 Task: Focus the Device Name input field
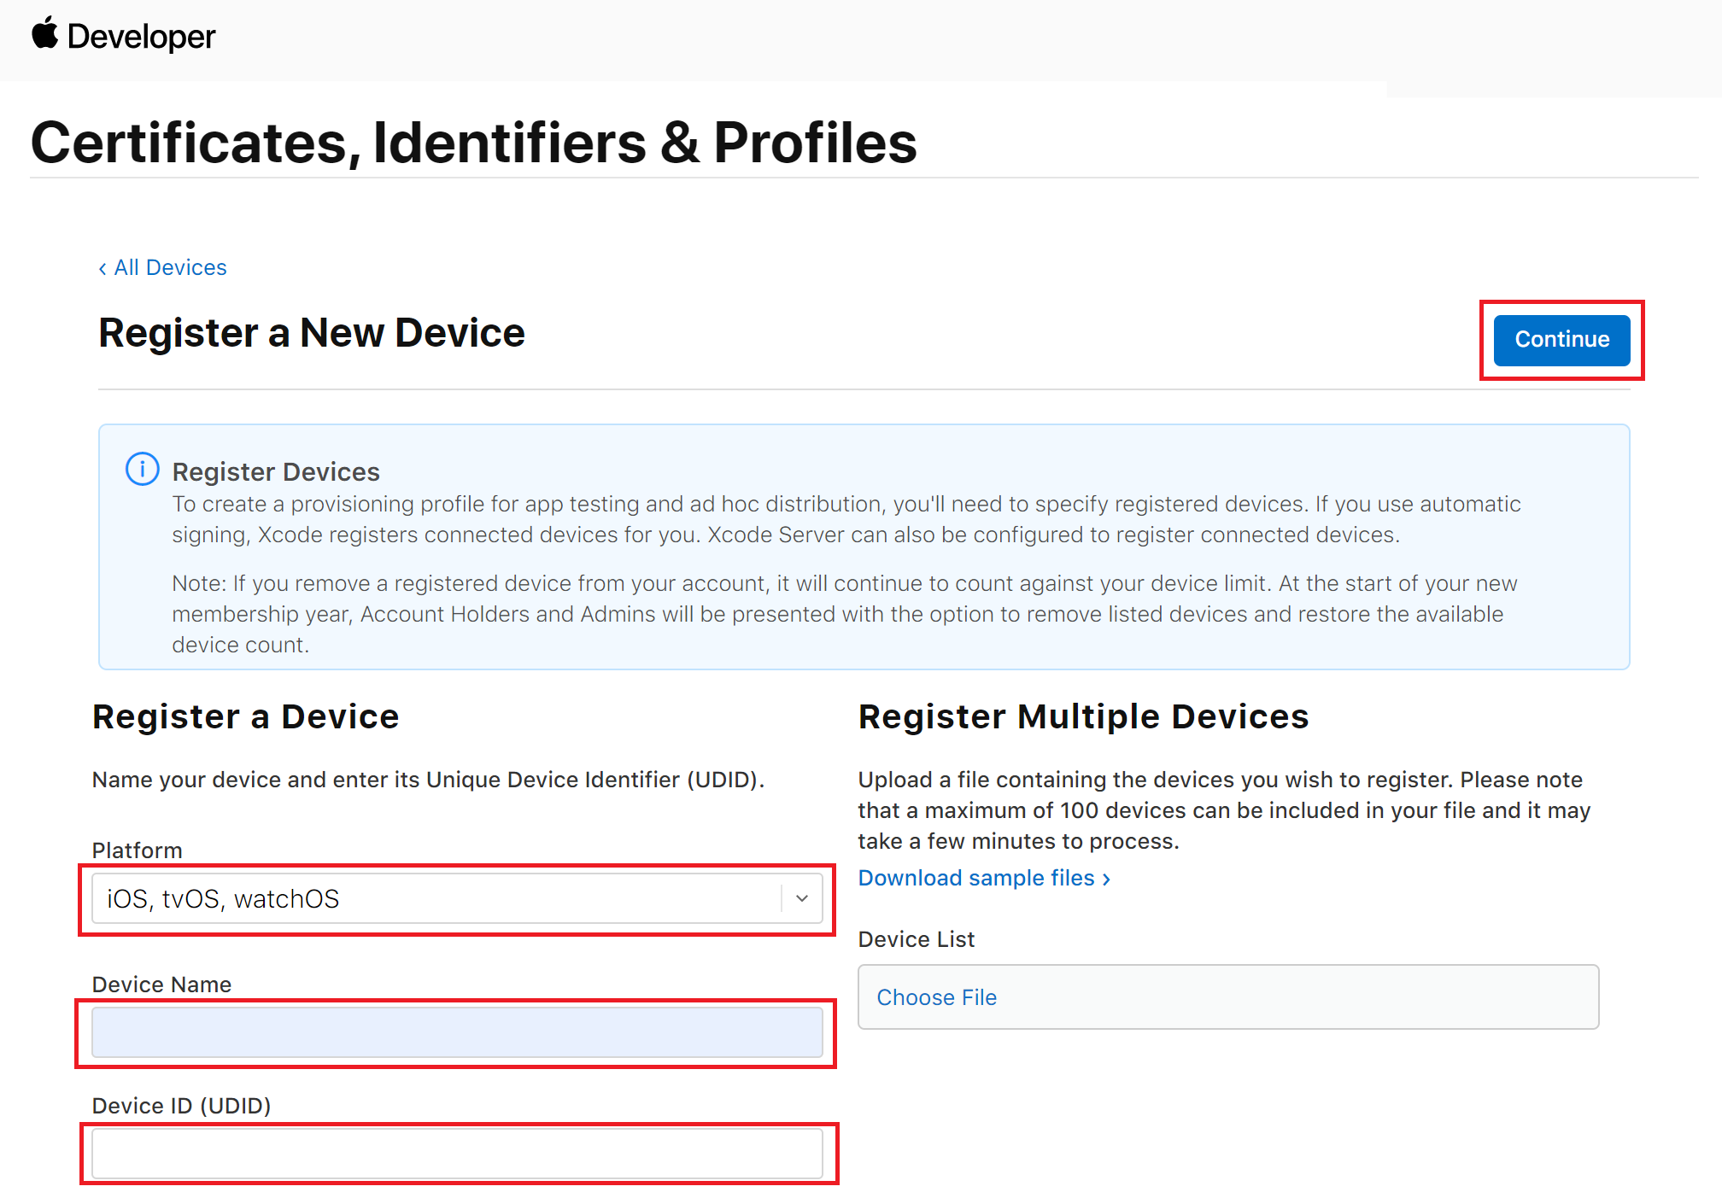(x=457, y=1032)
